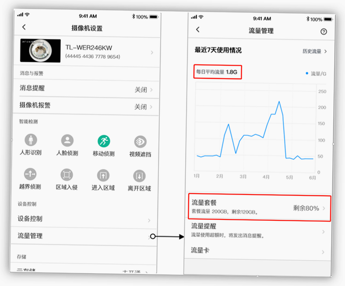Select the 进入区域 detection icon
Screen dimensions: 345x286
click(x=103, y=176)
